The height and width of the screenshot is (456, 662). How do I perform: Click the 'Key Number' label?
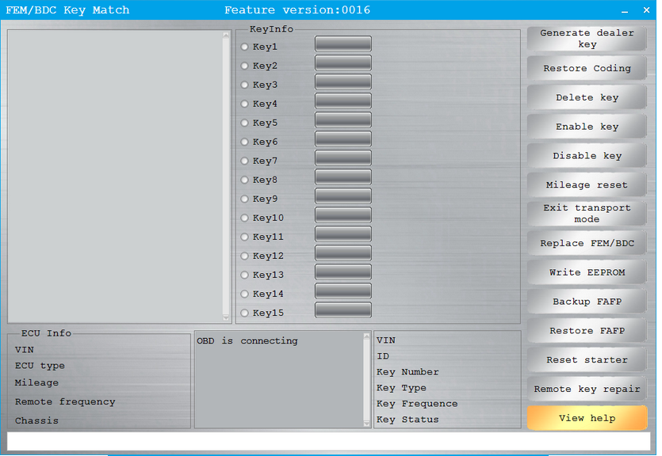[408, 372]
